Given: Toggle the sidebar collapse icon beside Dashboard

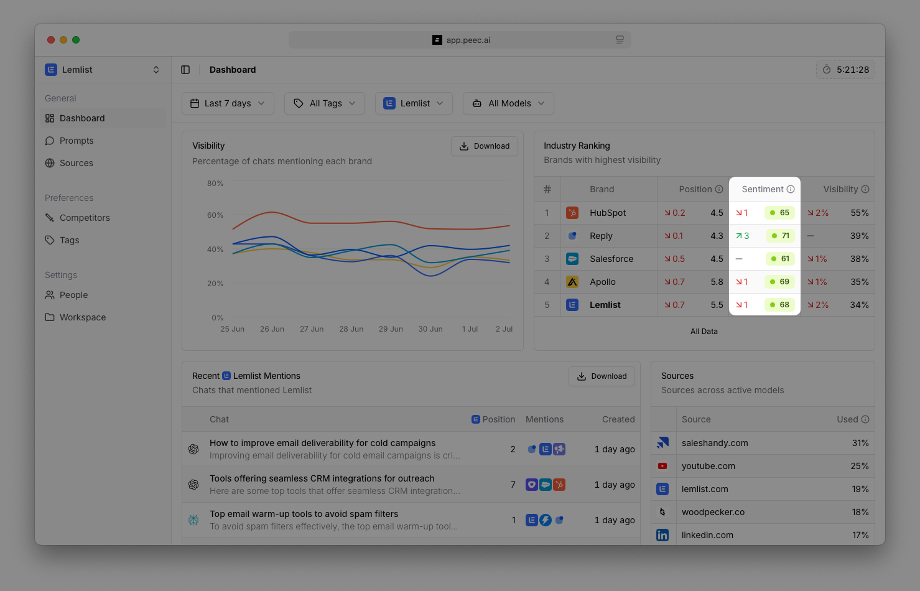Looking at the screenshot, I should point(185,69).
